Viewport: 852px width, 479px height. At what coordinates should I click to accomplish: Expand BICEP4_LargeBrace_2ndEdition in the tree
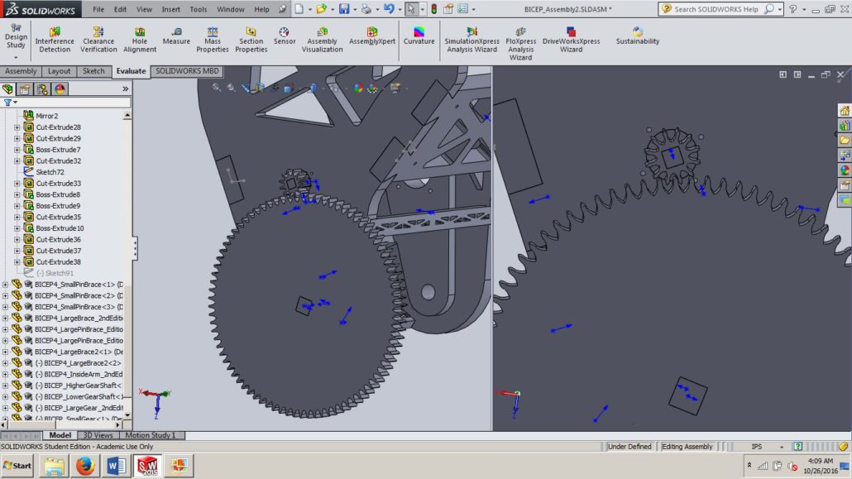pyautogui.click(x=5, y=318)
